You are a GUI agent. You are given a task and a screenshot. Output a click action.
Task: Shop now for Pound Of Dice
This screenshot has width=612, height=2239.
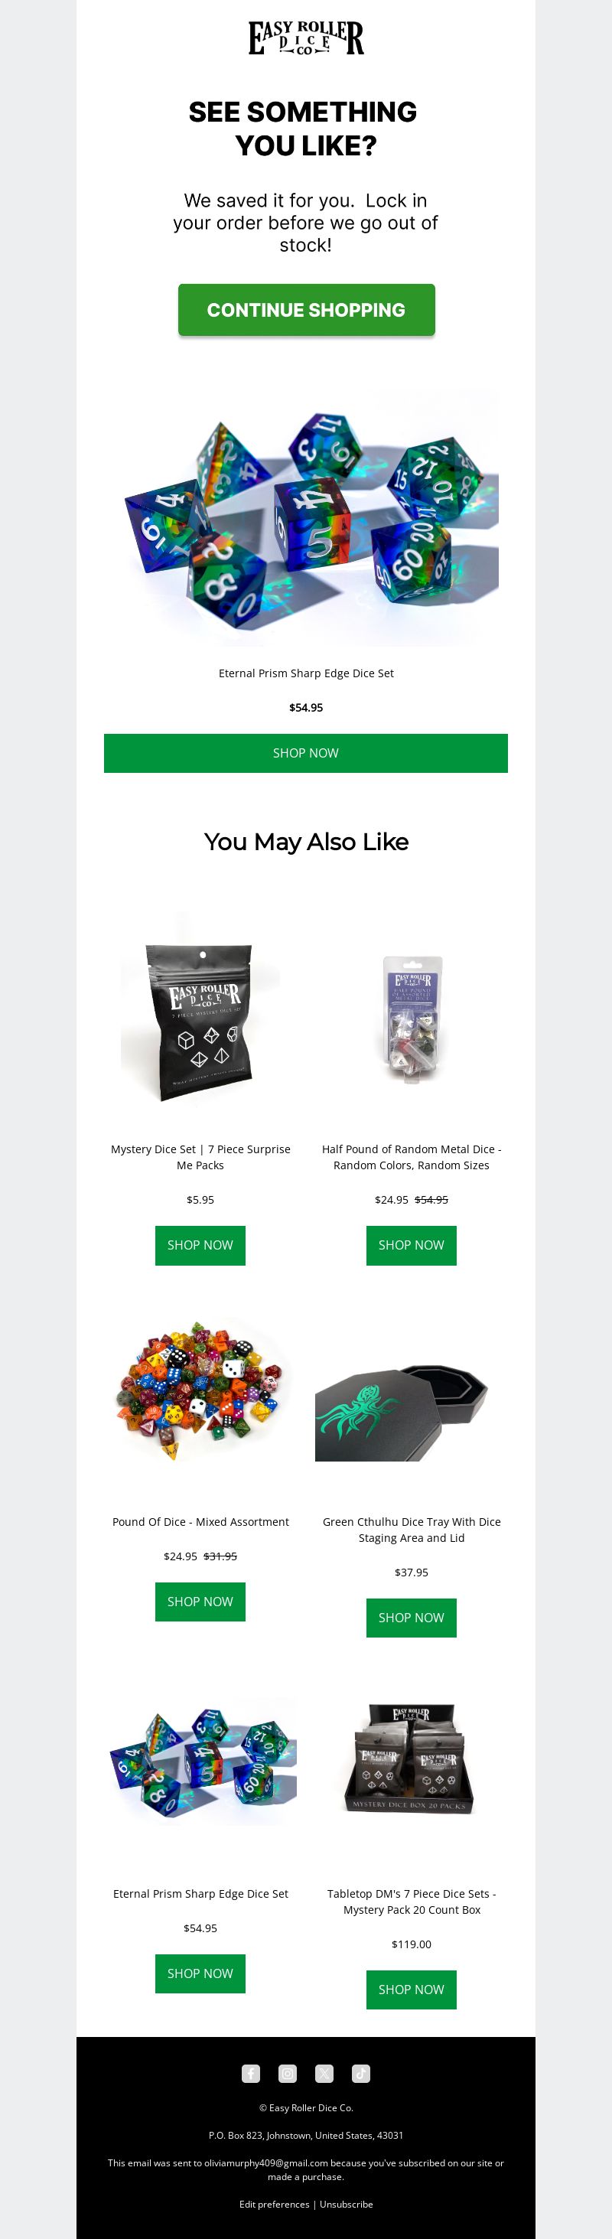coord(200,1601)
